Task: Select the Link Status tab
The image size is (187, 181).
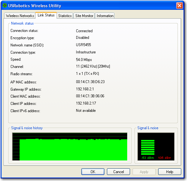Action: click(x=46, y=15)
